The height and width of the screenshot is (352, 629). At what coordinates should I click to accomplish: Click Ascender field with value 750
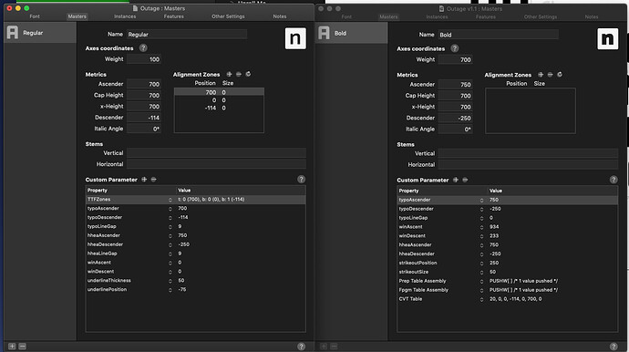click(455, 85)
